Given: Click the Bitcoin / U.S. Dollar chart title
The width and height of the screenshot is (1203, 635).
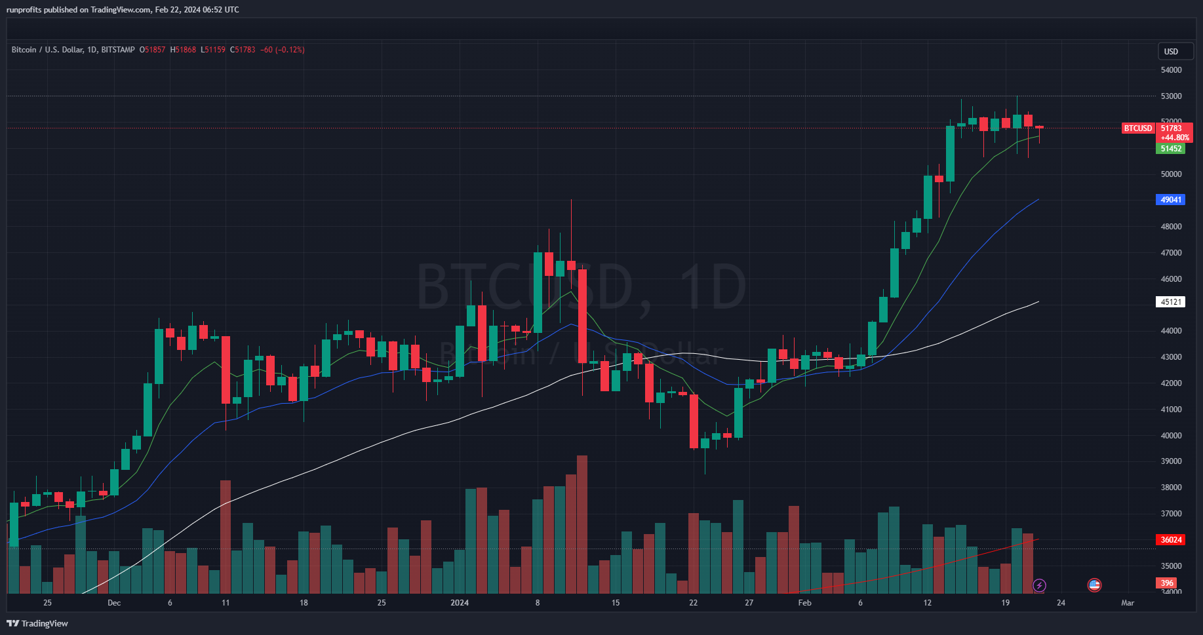Looking at the screenshot, I should [x=48, y=50].
